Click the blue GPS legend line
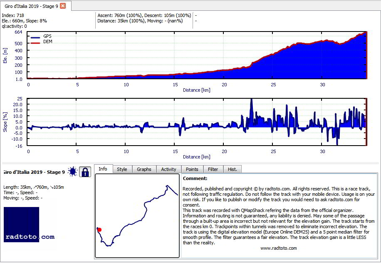The image size is (381, 263). tap(35, 38)
